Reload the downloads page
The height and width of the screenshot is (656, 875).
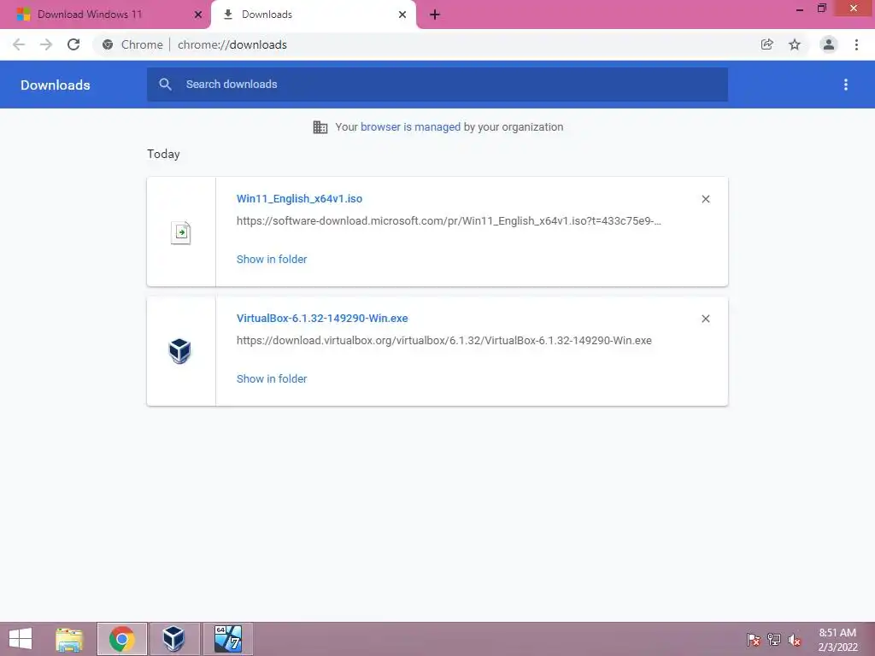(x=73, y=44)
